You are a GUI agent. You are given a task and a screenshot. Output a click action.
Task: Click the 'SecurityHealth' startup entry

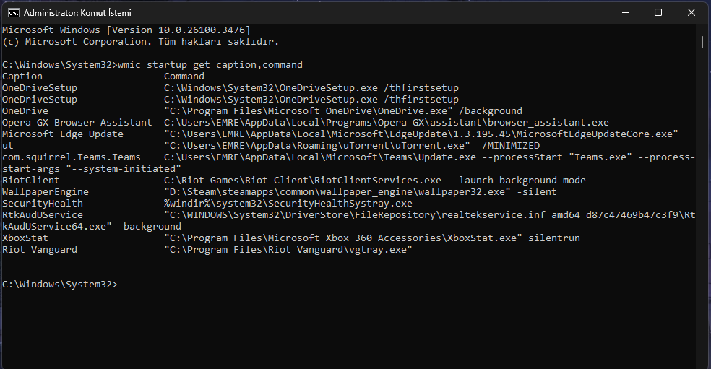43,204
